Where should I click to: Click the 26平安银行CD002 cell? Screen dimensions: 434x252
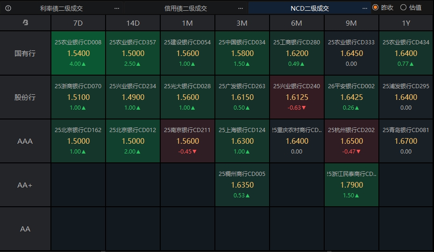pos(351,97)
